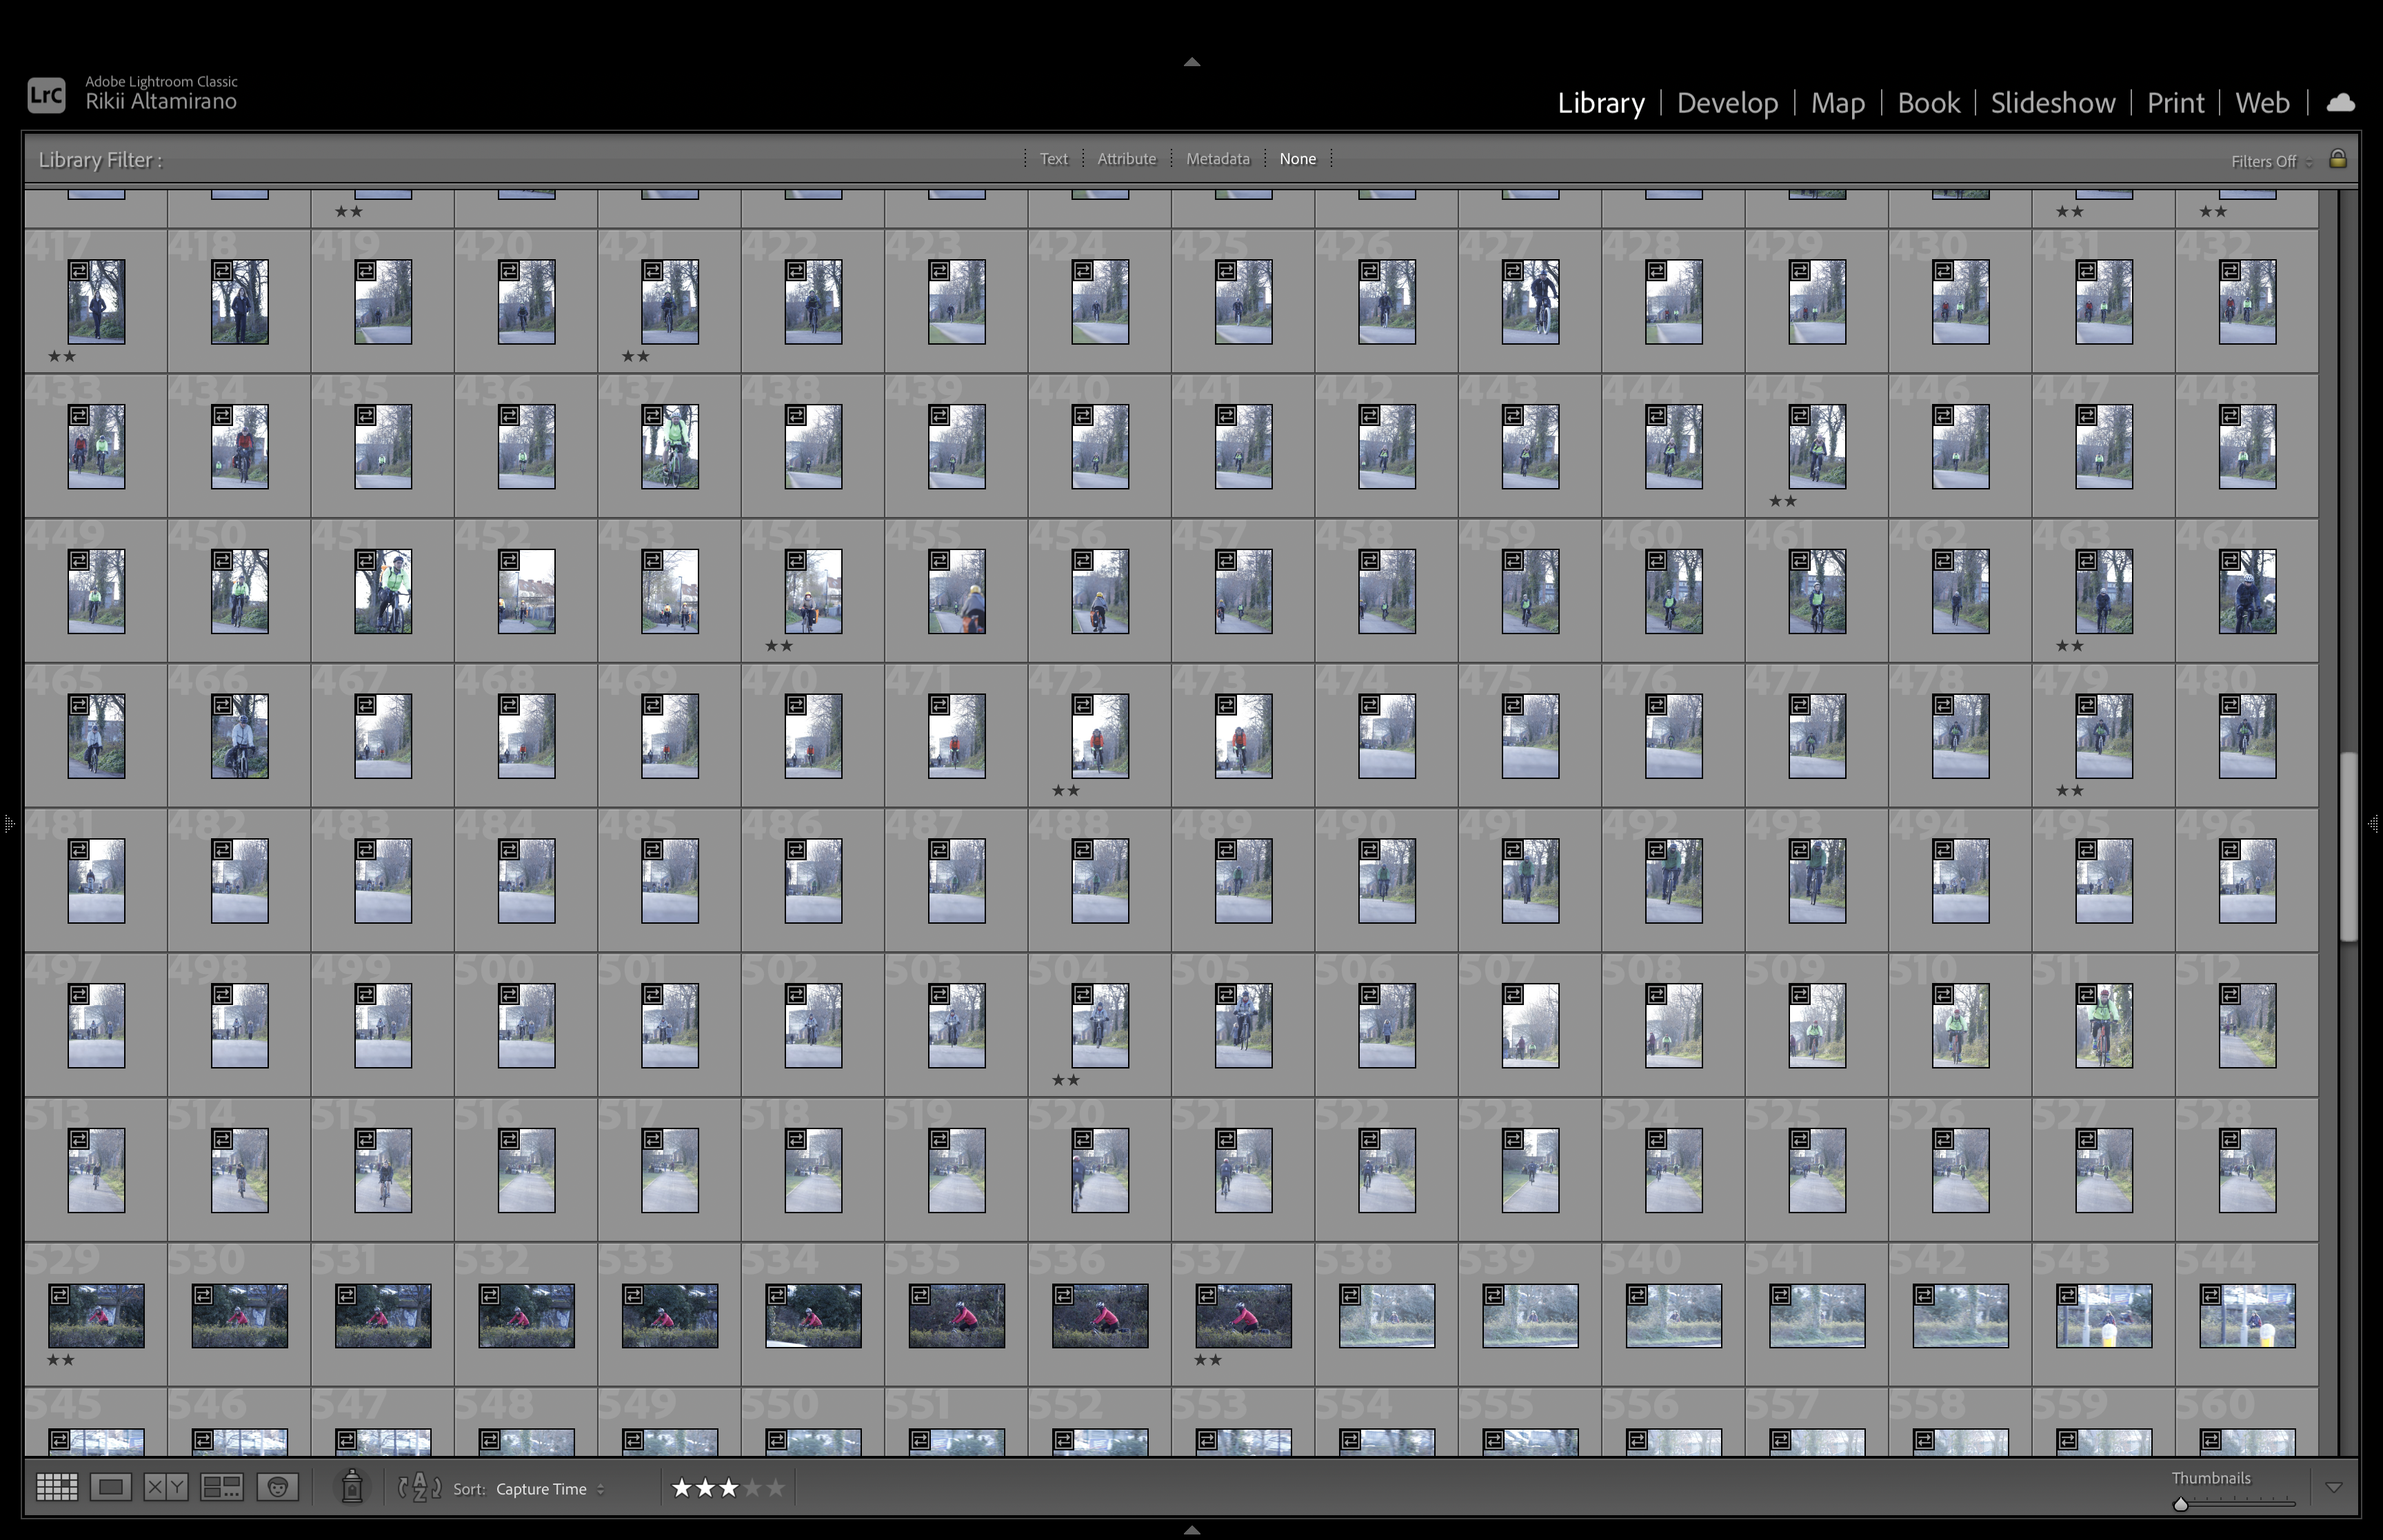Switch to Loupe view

(111, 1488)
